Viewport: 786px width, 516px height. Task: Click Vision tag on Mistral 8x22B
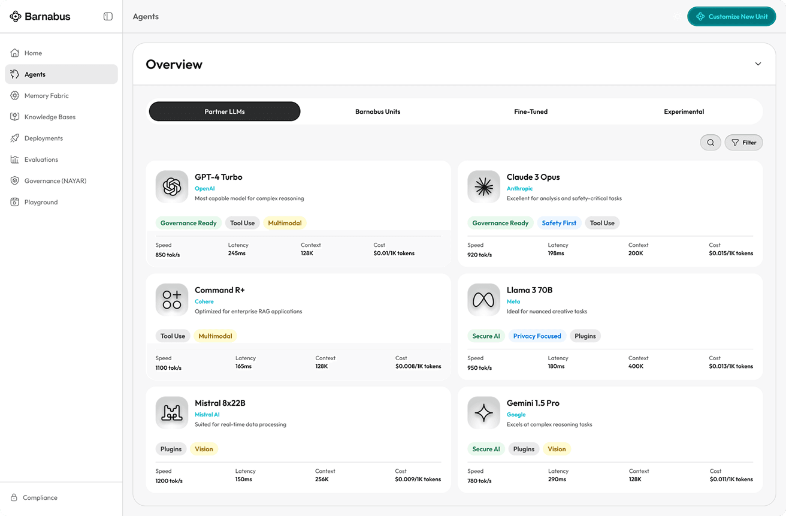pos(204,449)
